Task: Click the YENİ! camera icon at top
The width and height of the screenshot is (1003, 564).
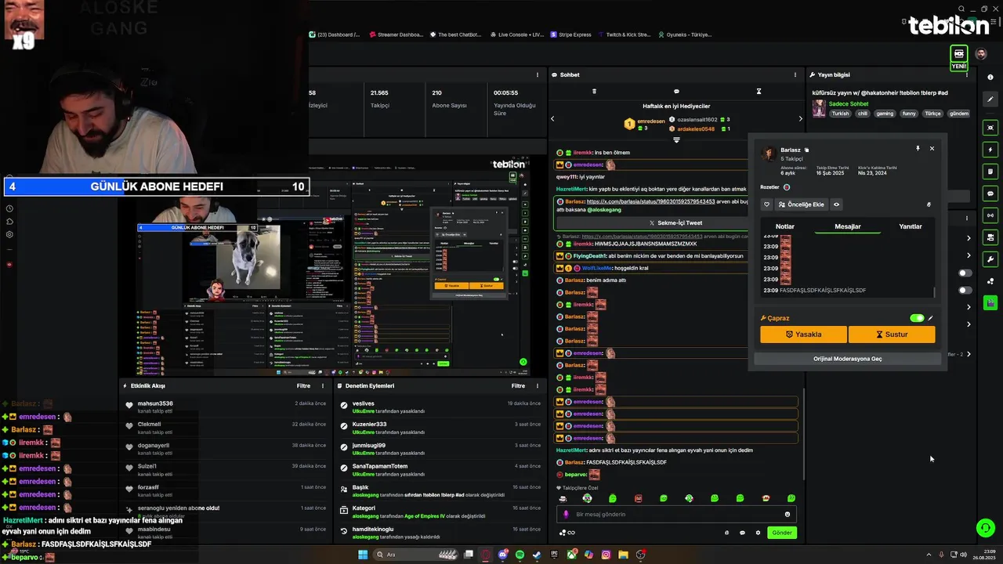Action: [x=958, y=53]
